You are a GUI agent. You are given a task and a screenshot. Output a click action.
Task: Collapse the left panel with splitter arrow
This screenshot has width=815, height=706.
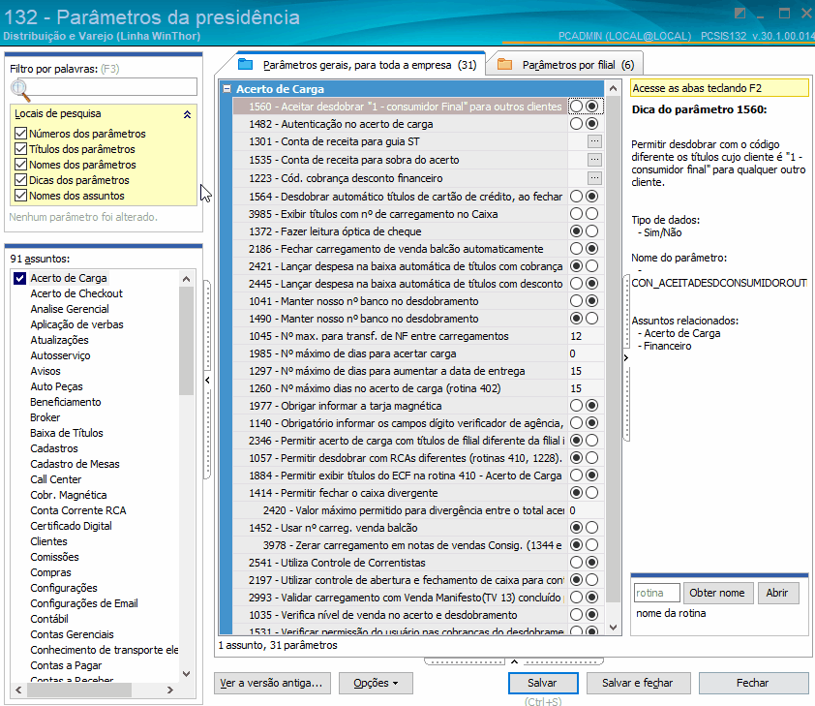207,380
